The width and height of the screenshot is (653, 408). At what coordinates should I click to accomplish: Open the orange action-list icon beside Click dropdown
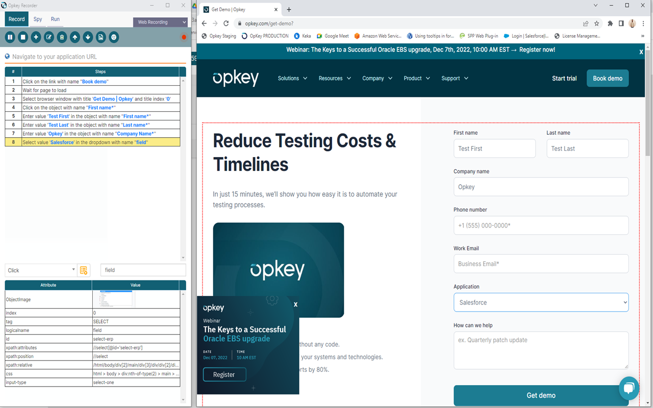click(x=83, y=270)
